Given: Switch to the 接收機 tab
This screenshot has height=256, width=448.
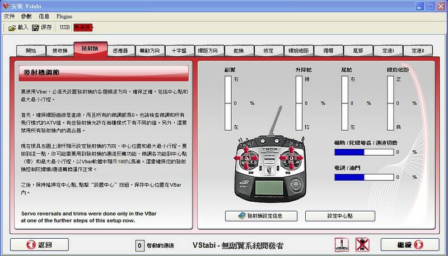Looking at the screenshot, I should pyautogui.click(x=60, y=51).
